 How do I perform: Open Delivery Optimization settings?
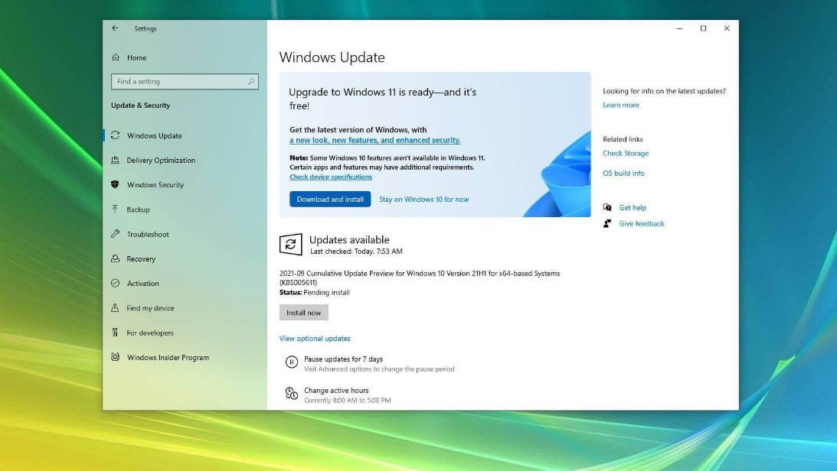[x=161, y=160]
